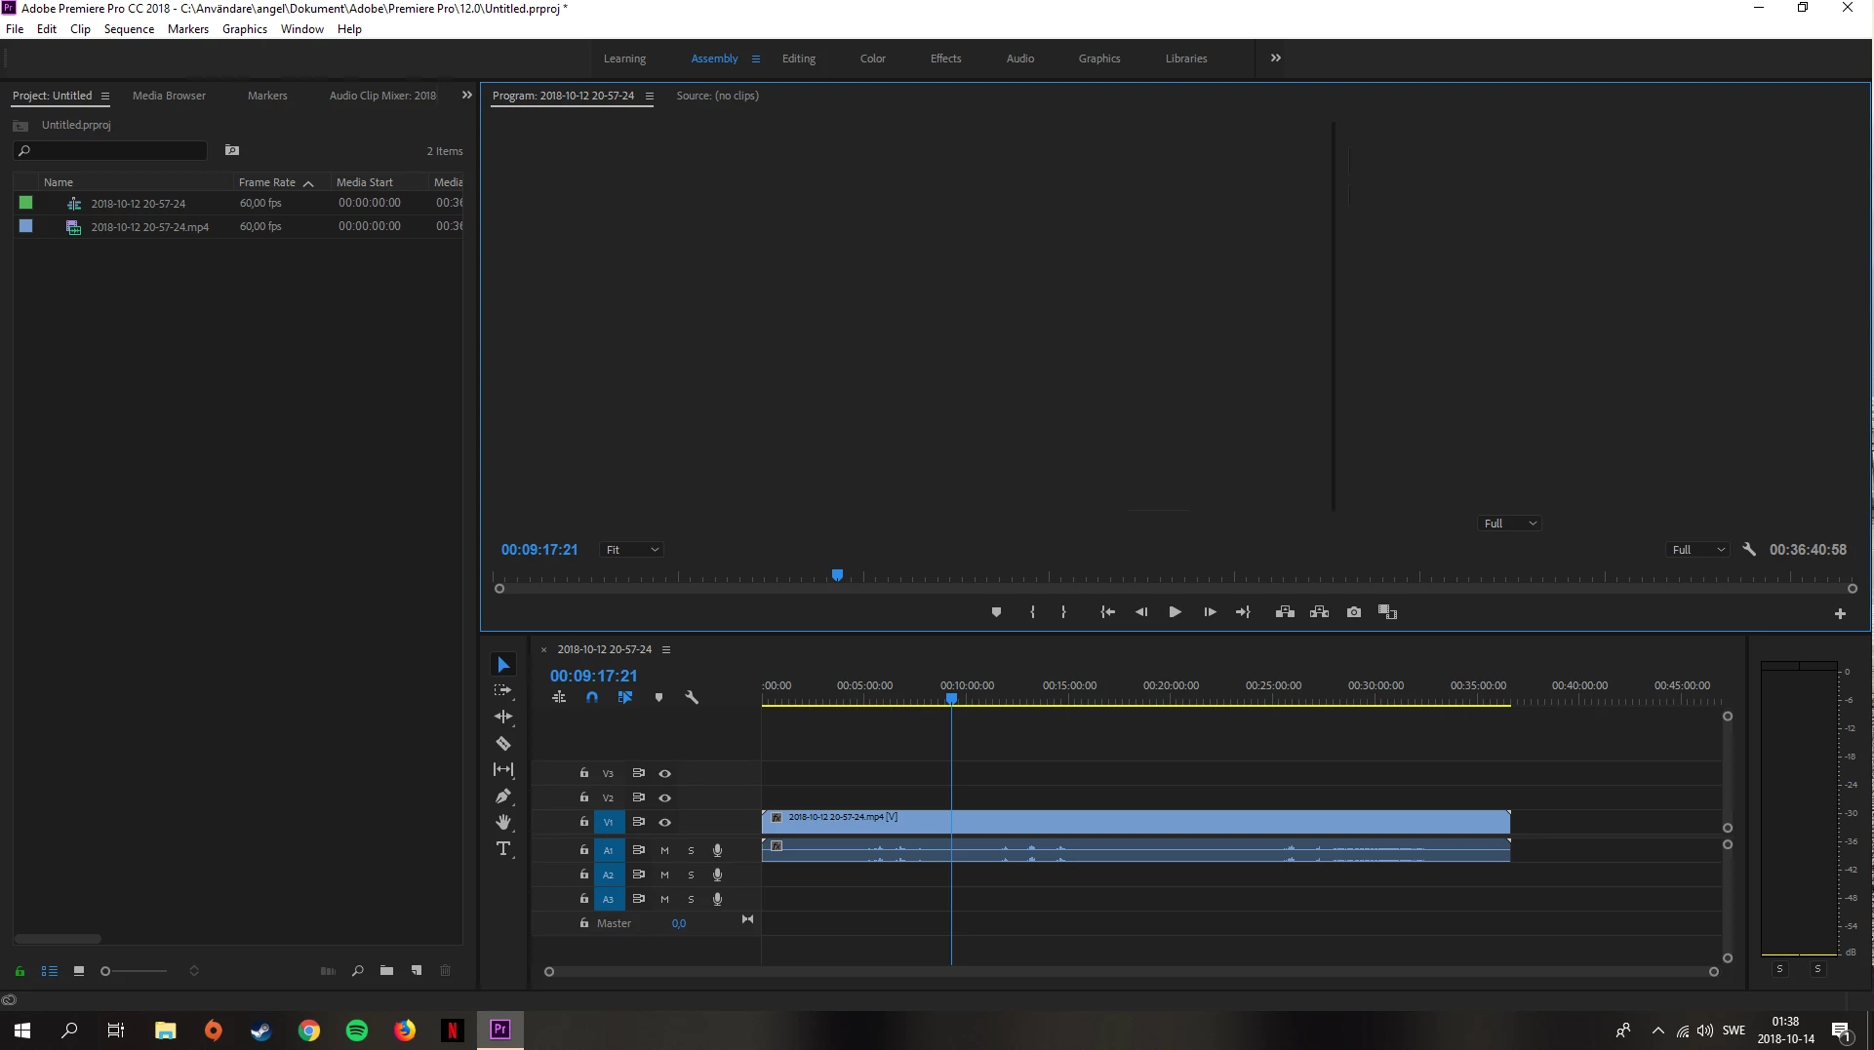Select the Track Select Forward tool

pyautogui.click(x=503, y=690)
